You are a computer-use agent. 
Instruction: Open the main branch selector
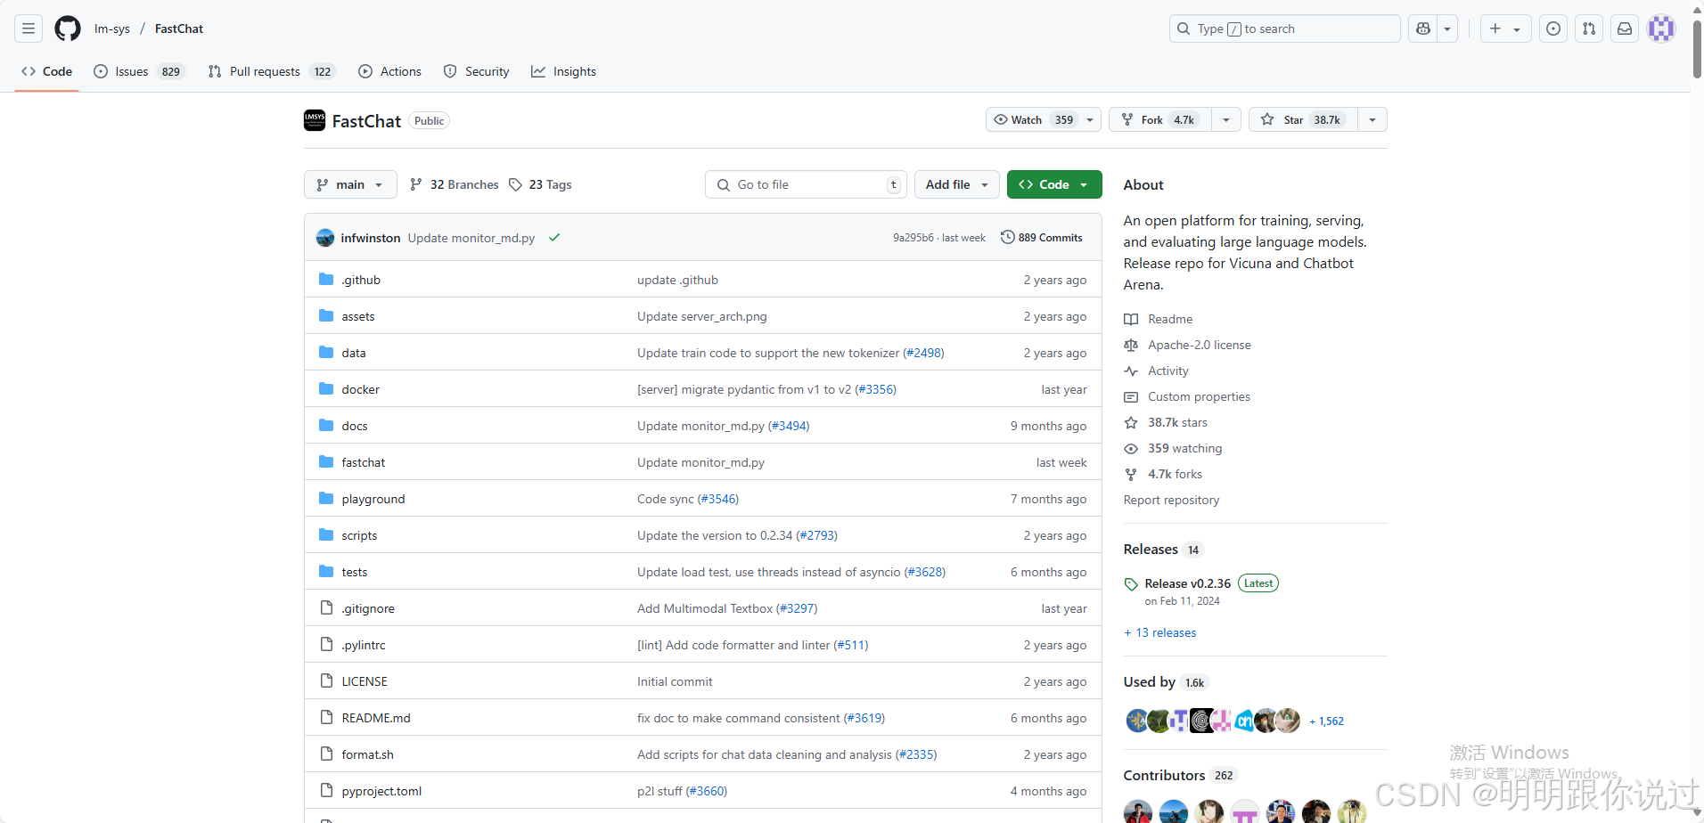coord(350,184)
